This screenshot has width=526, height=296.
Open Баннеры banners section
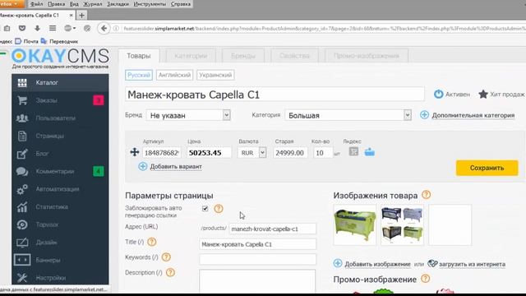tap(60, 260)
